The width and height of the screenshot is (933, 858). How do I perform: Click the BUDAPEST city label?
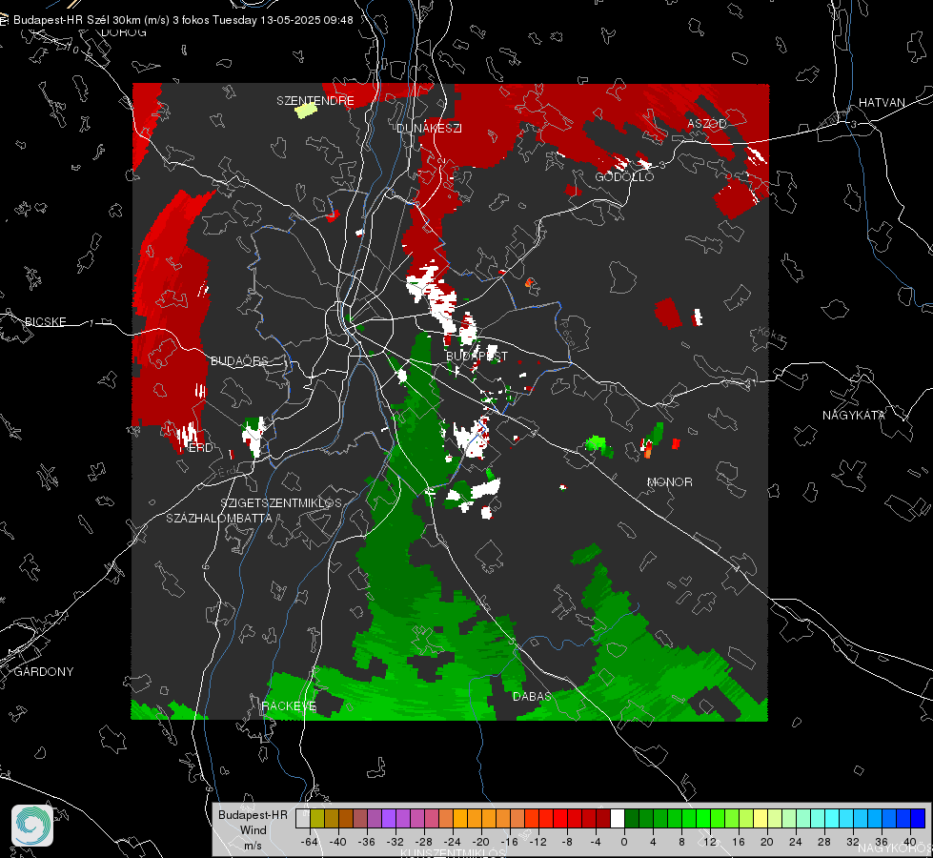477,356
